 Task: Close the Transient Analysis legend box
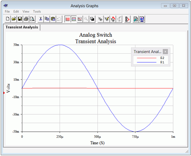(165, 52)
